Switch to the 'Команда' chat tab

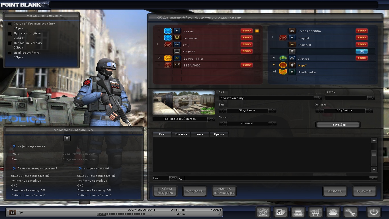181,134
